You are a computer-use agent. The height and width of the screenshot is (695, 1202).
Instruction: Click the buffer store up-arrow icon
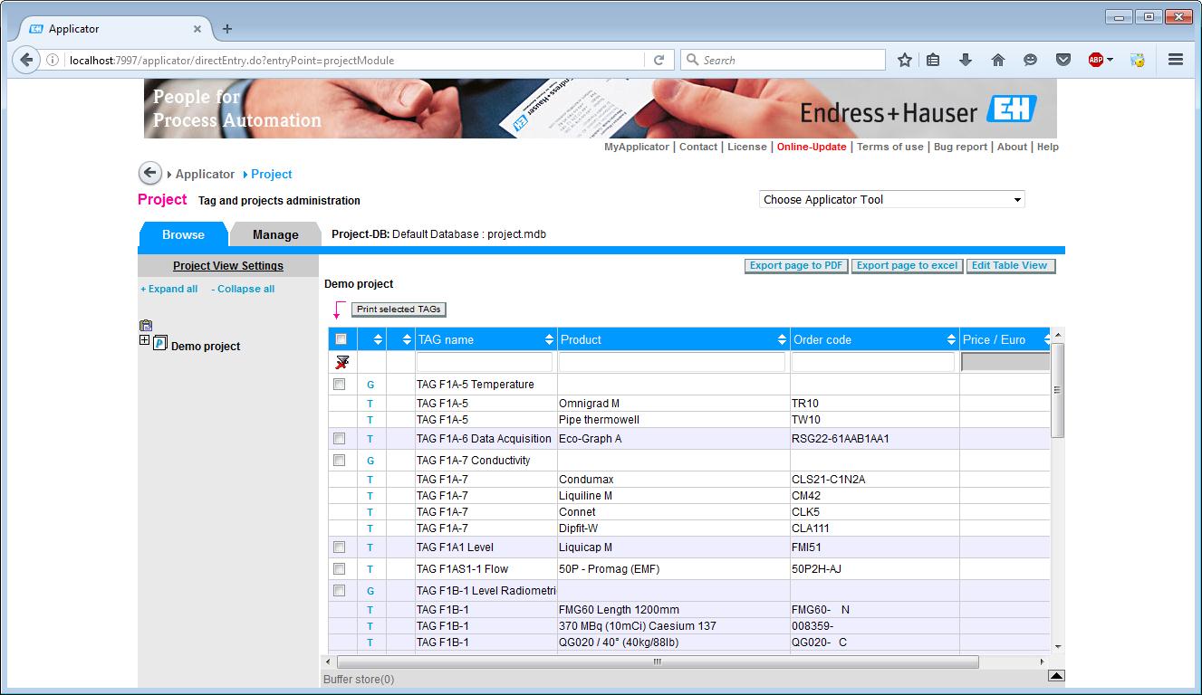click(1056, 676)
